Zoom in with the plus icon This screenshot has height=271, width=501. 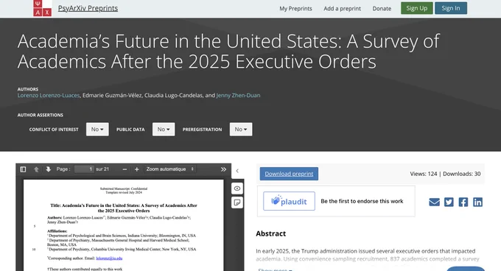point(137,169)
